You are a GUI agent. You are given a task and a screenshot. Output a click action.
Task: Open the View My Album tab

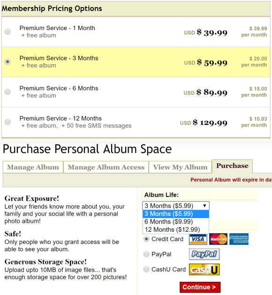(180, 167)
